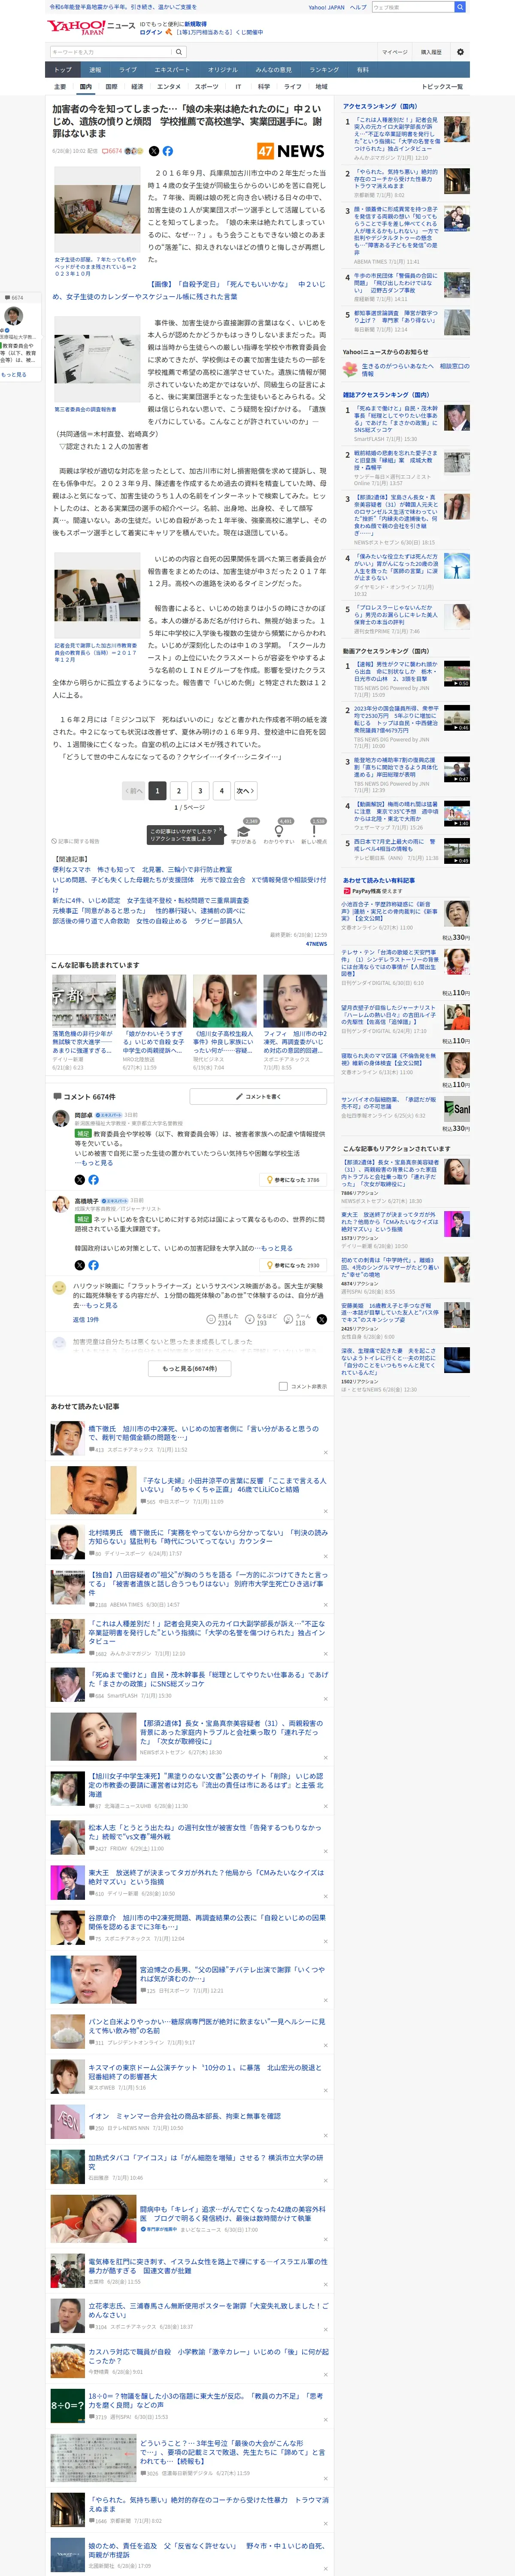Viewport: 515px width, 2576px height.
Task: Open the ランキング tab
Action: [x=324, y=70]
